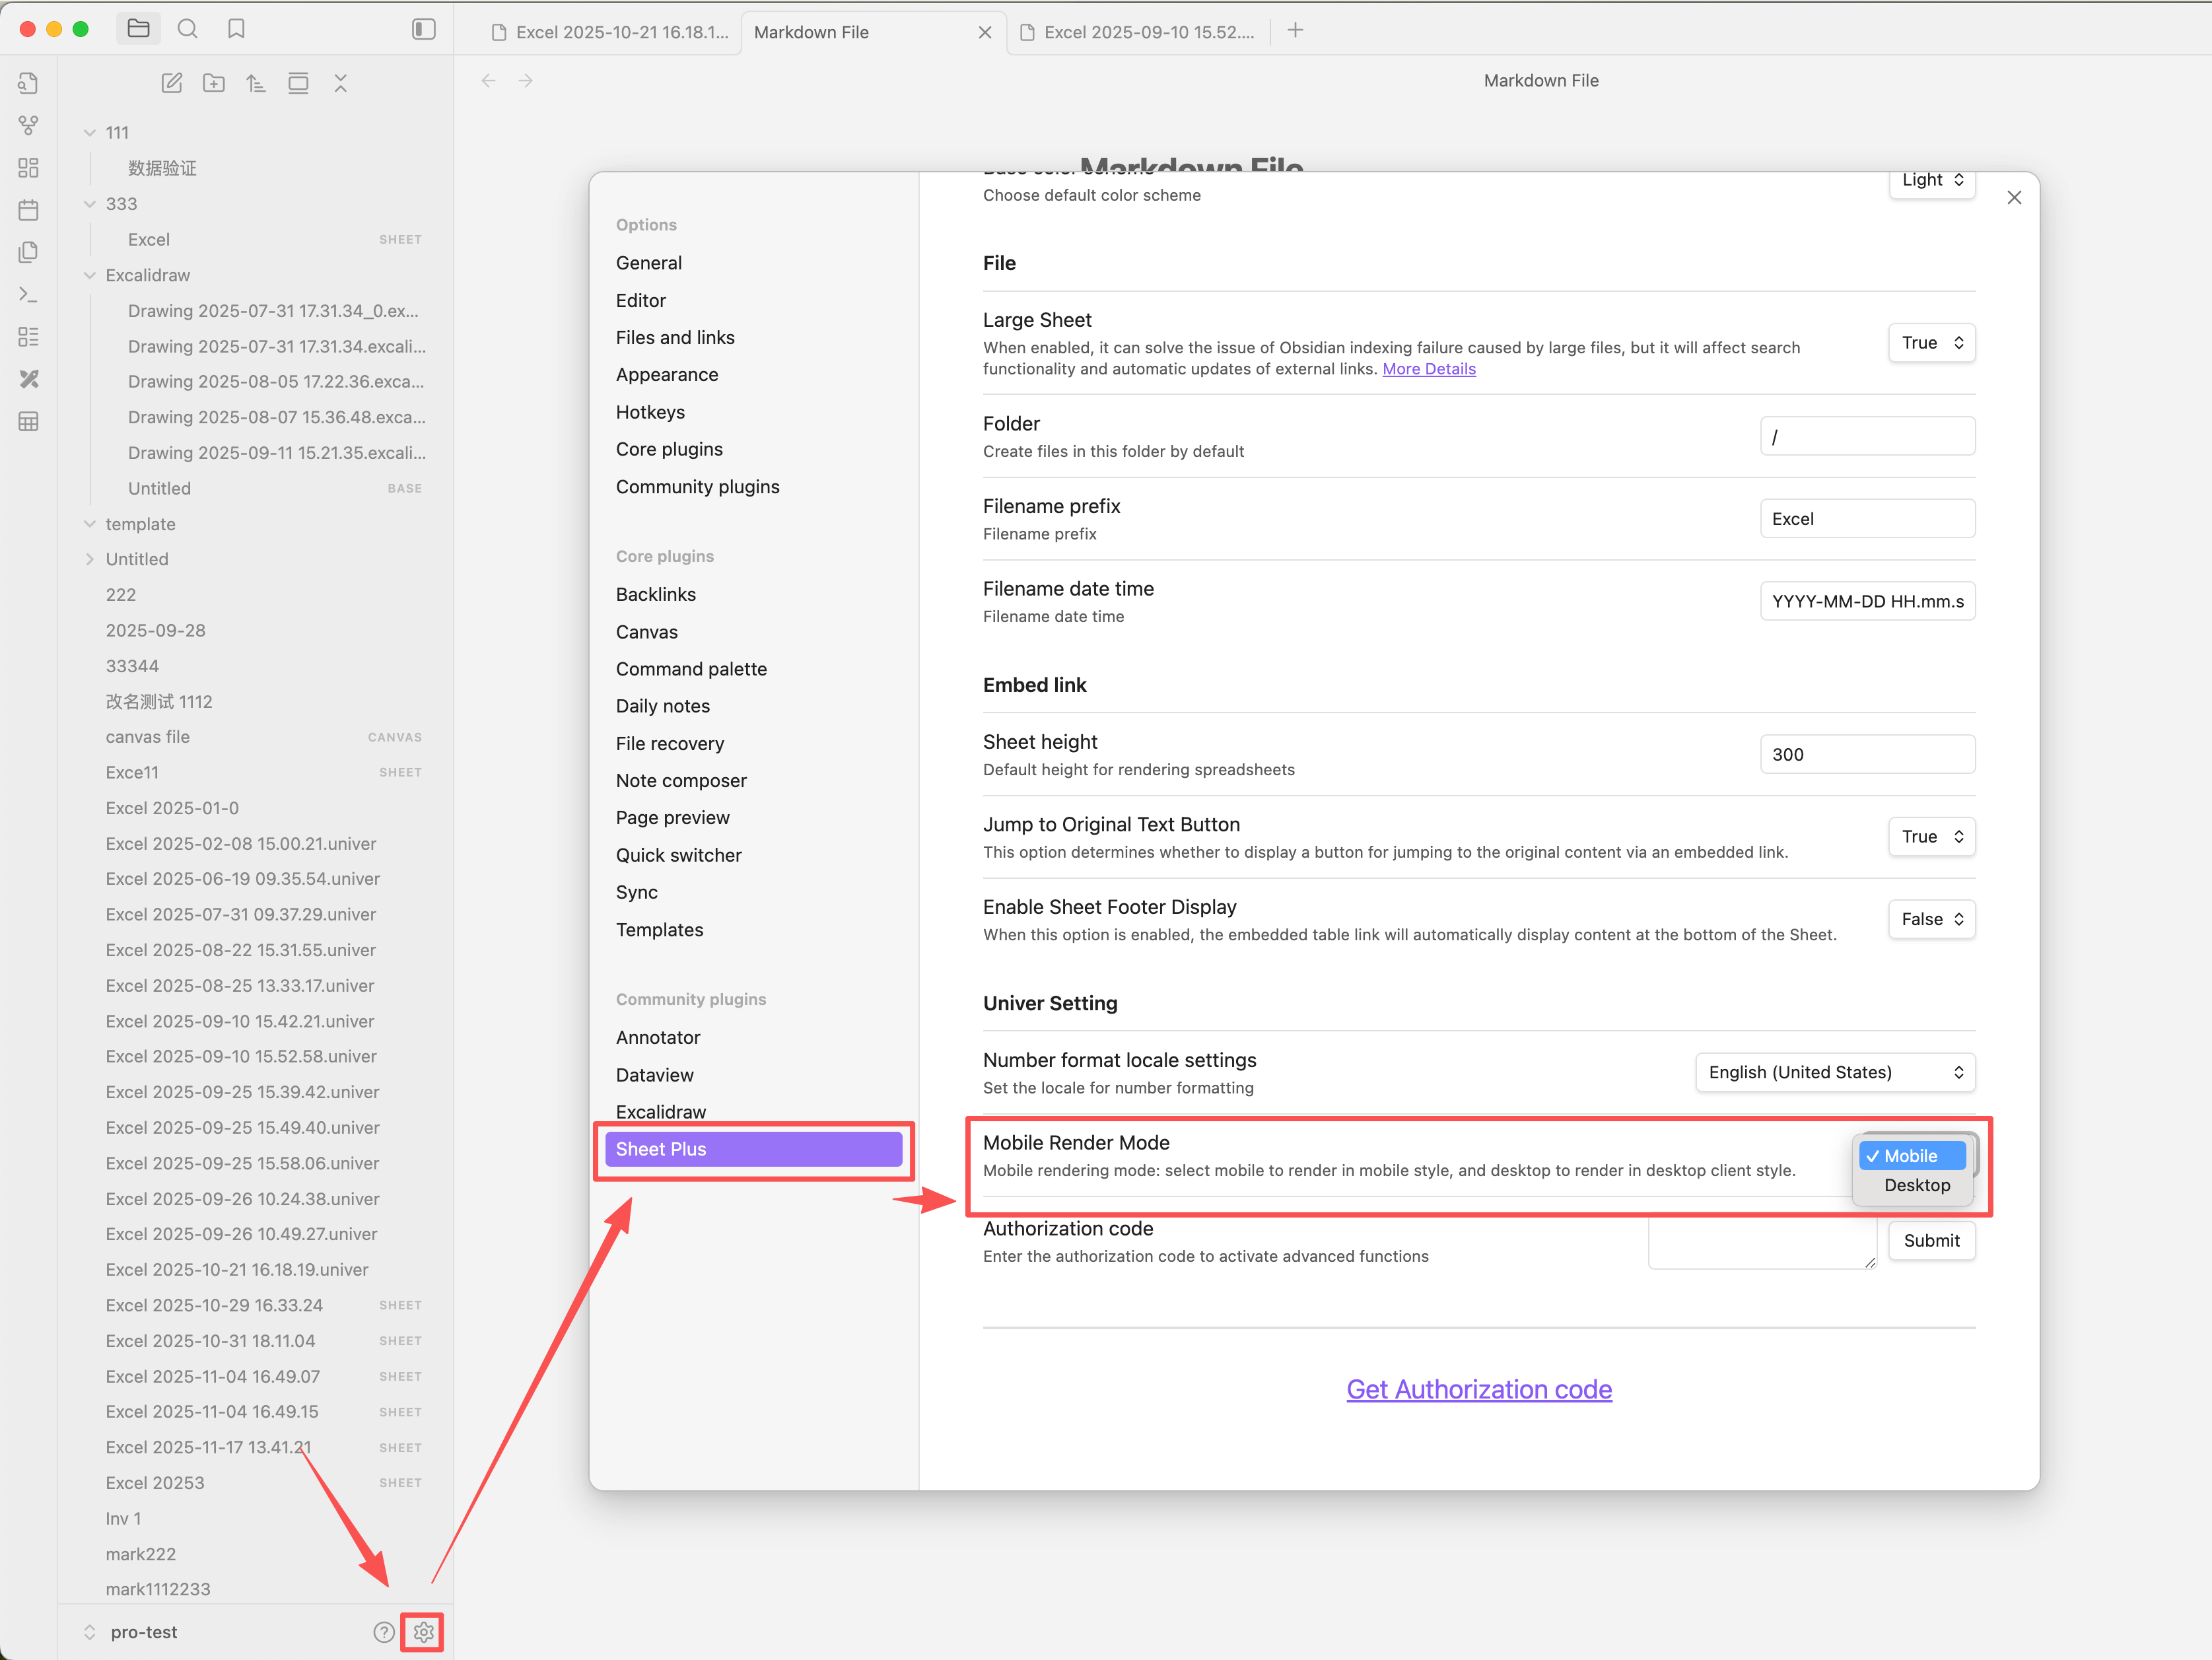
Task: Toggle Jump to Original Text Button setting
Action: point(1931,837)
